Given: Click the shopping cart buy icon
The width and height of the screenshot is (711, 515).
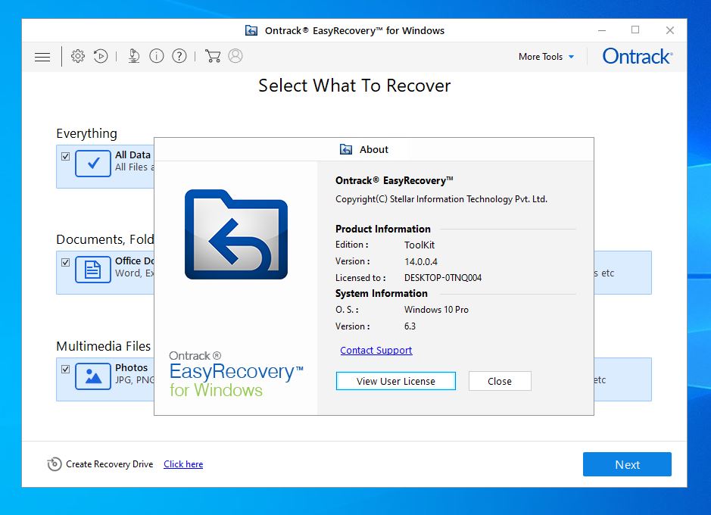Looking at the screenshot, I should (213, 56).
